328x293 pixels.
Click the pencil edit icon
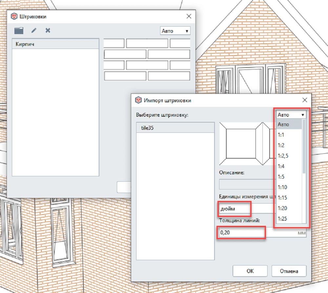[x=34, y=30]
